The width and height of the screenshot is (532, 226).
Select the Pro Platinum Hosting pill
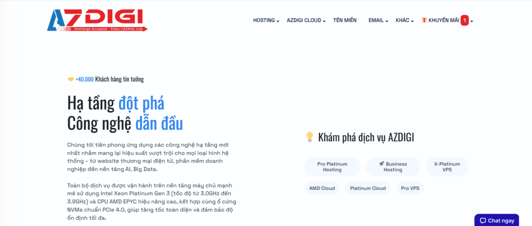click(x=332, y=167)
